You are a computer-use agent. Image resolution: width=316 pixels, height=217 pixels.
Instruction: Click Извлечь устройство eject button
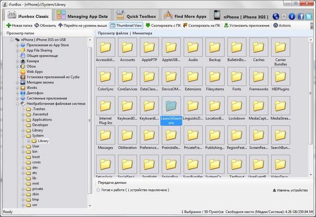(290, 190)
